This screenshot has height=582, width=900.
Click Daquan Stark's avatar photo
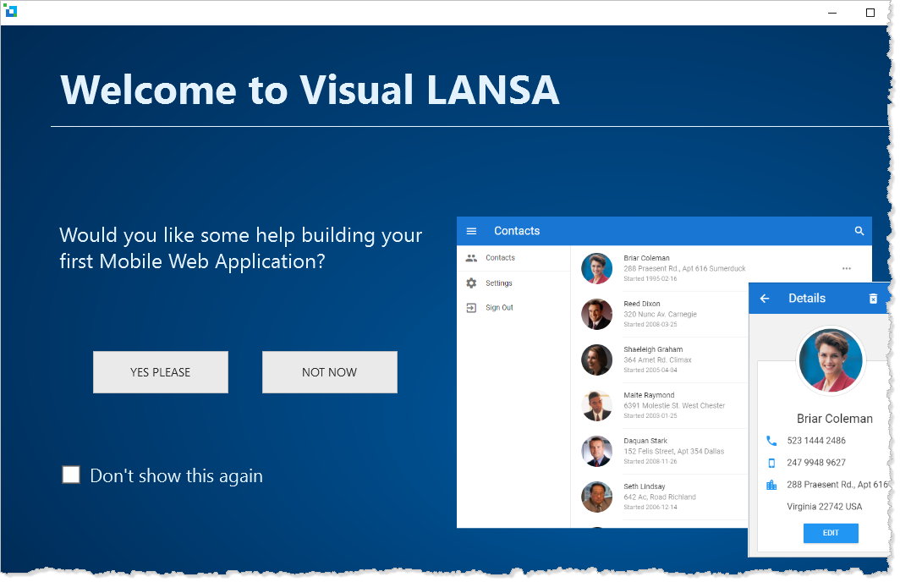[597, 451]
